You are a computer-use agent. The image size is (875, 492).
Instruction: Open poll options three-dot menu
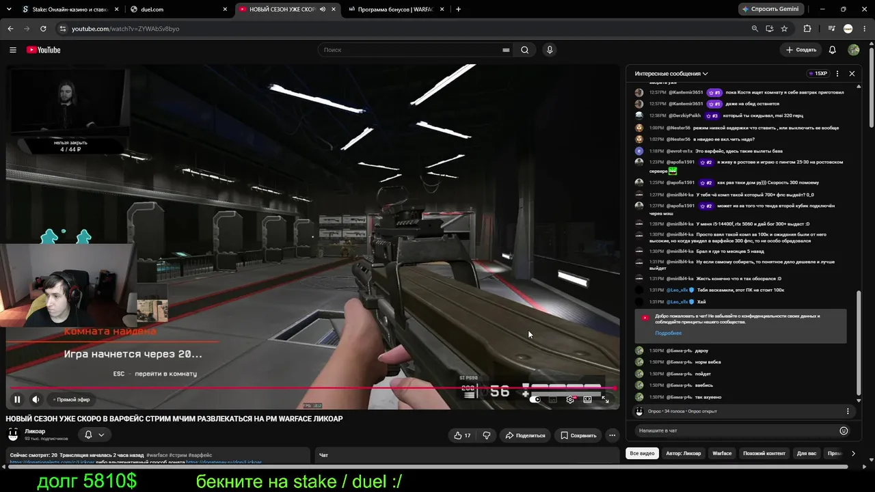click(848, 411)
